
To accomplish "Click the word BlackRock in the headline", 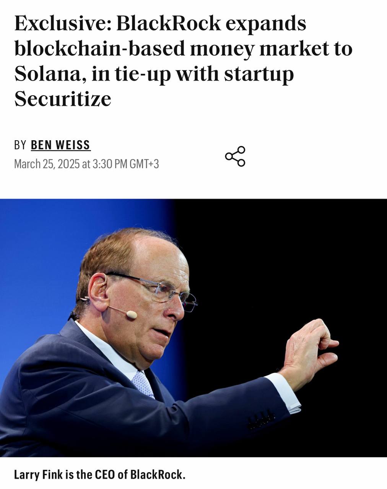I will (169, 23).
